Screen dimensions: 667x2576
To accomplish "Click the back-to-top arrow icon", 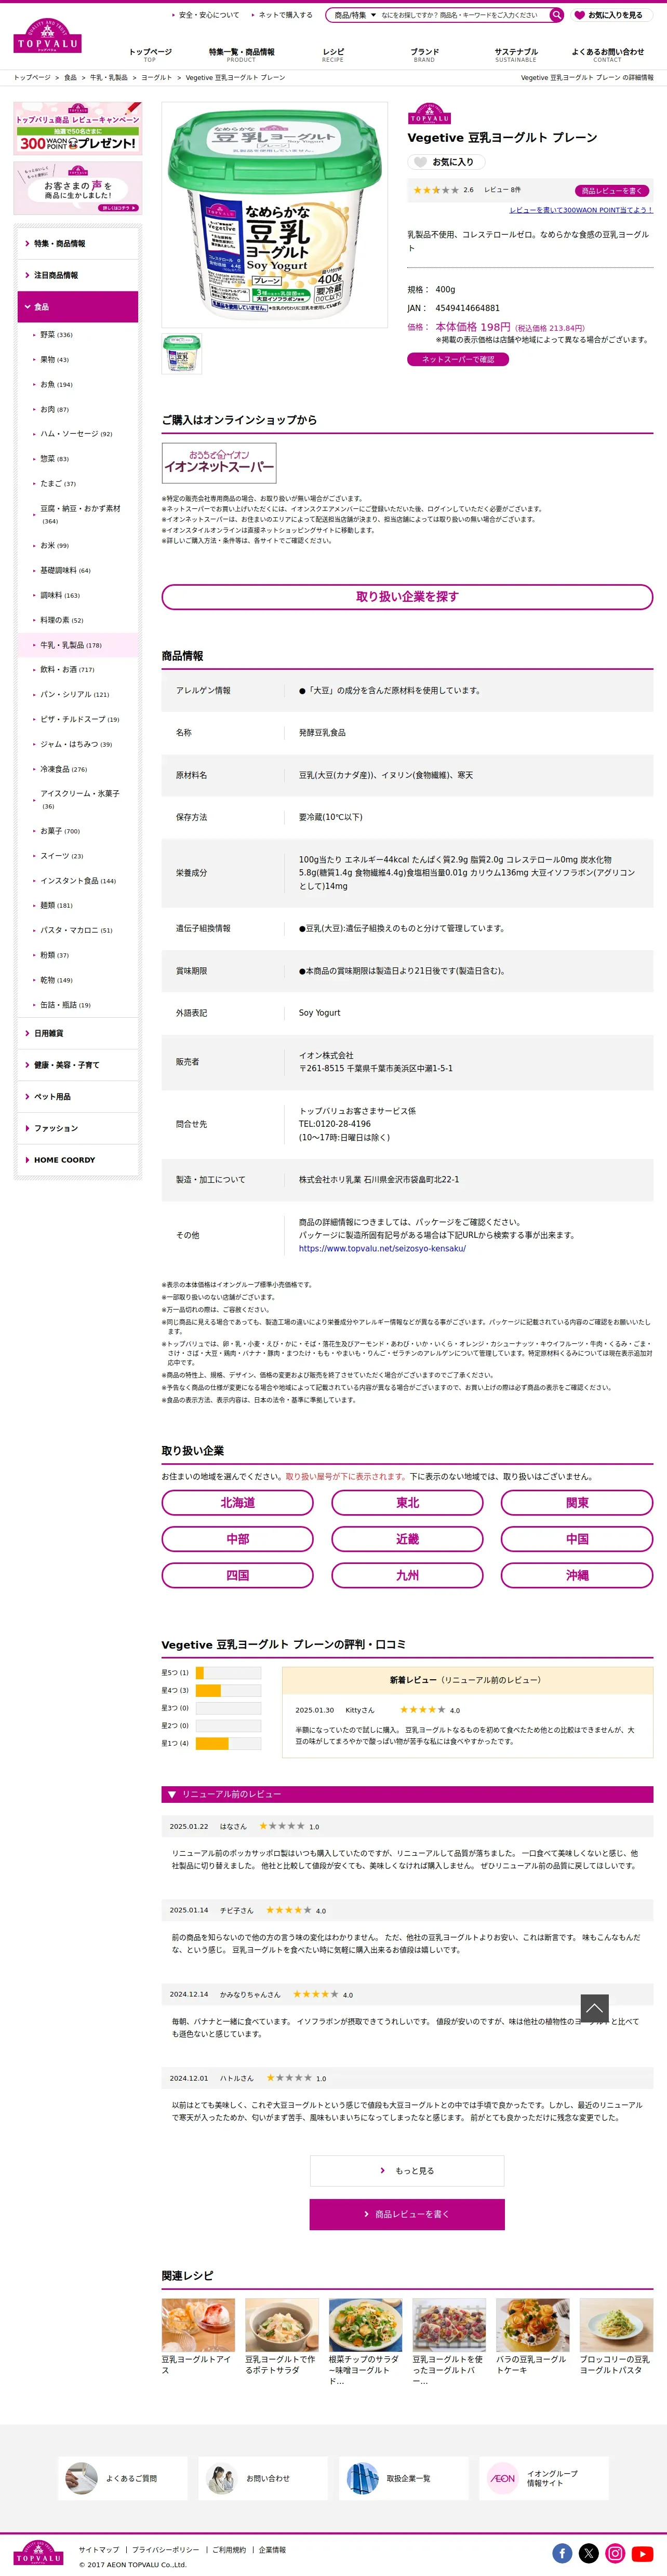I will click(x=594, y=2007).
